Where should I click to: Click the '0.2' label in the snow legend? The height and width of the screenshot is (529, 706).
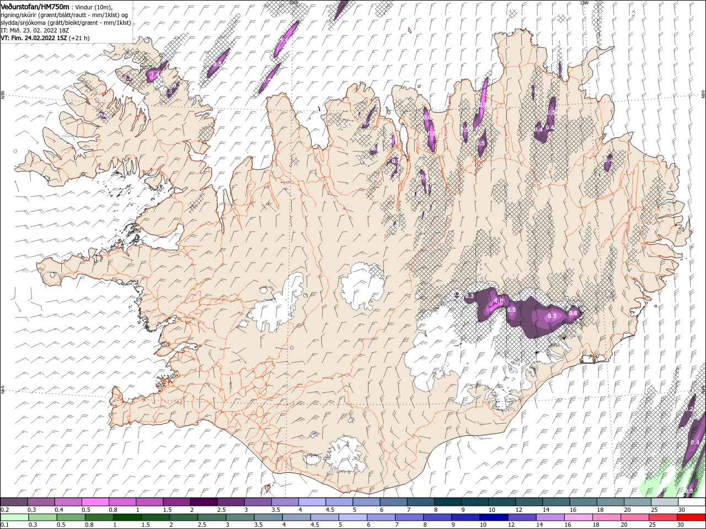4,510
